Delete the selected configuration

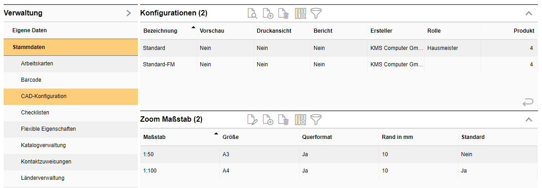click(x=284, y=14)
